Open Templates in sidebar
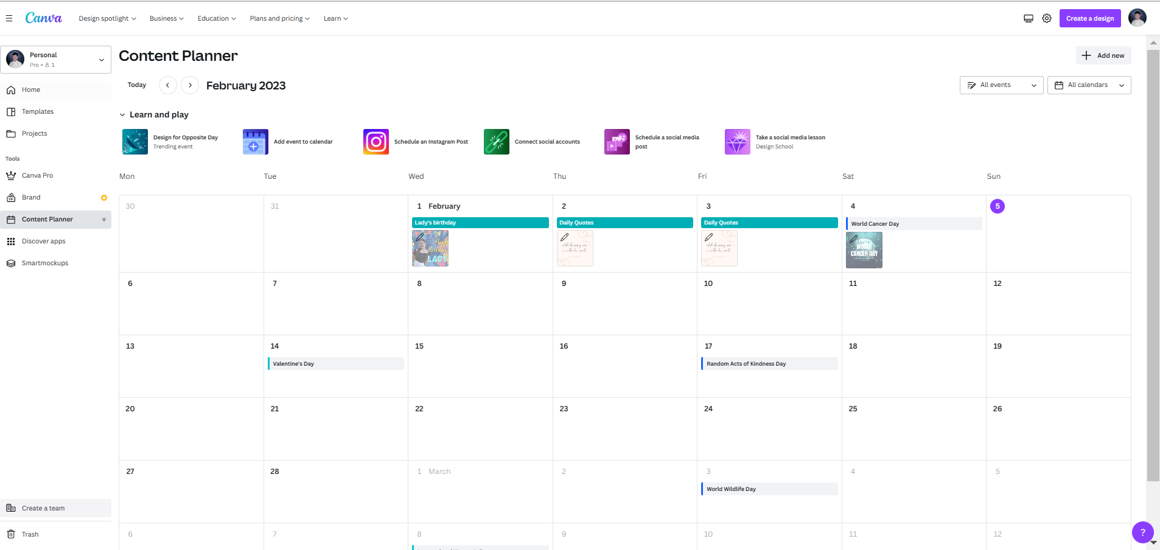Image resolution: width=1160 pixels, height=550 pixels. pos(56,112)
